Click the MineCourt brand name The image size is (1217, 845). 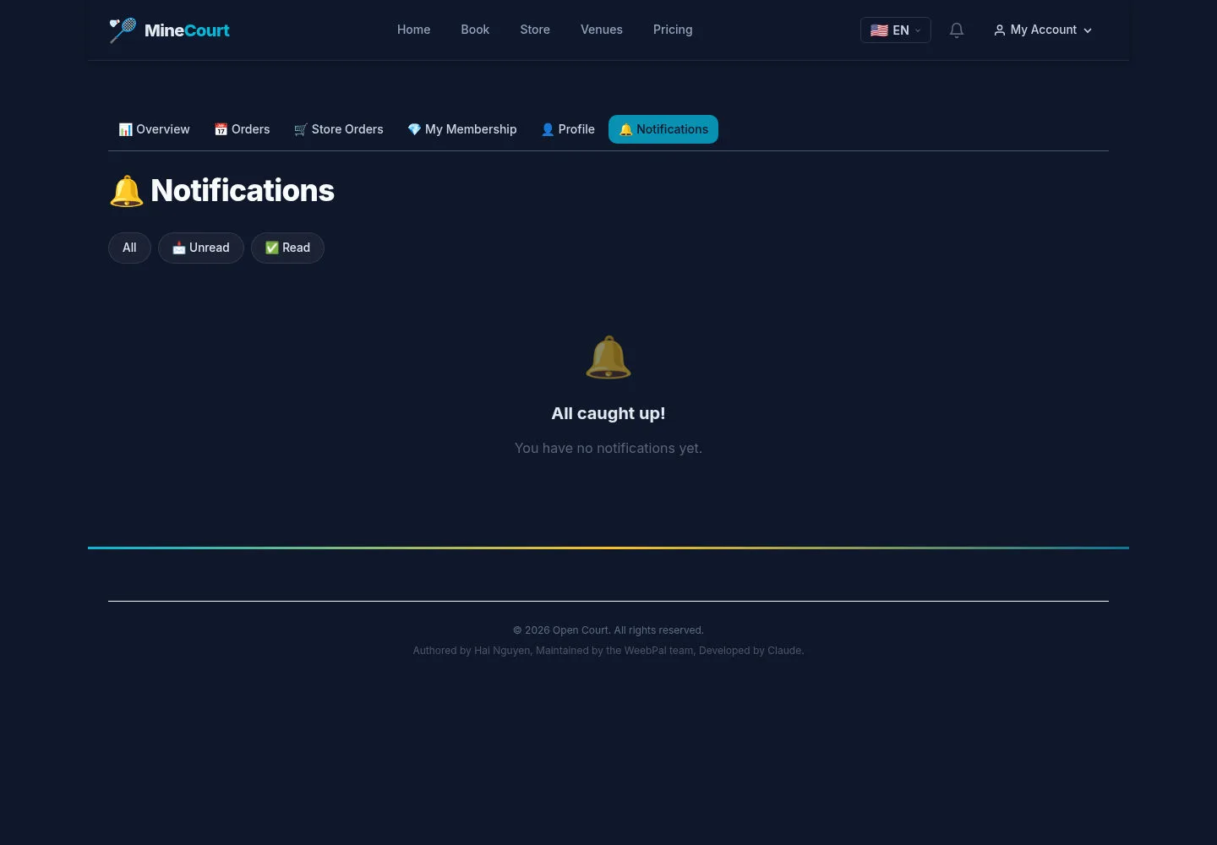(187, 30)
